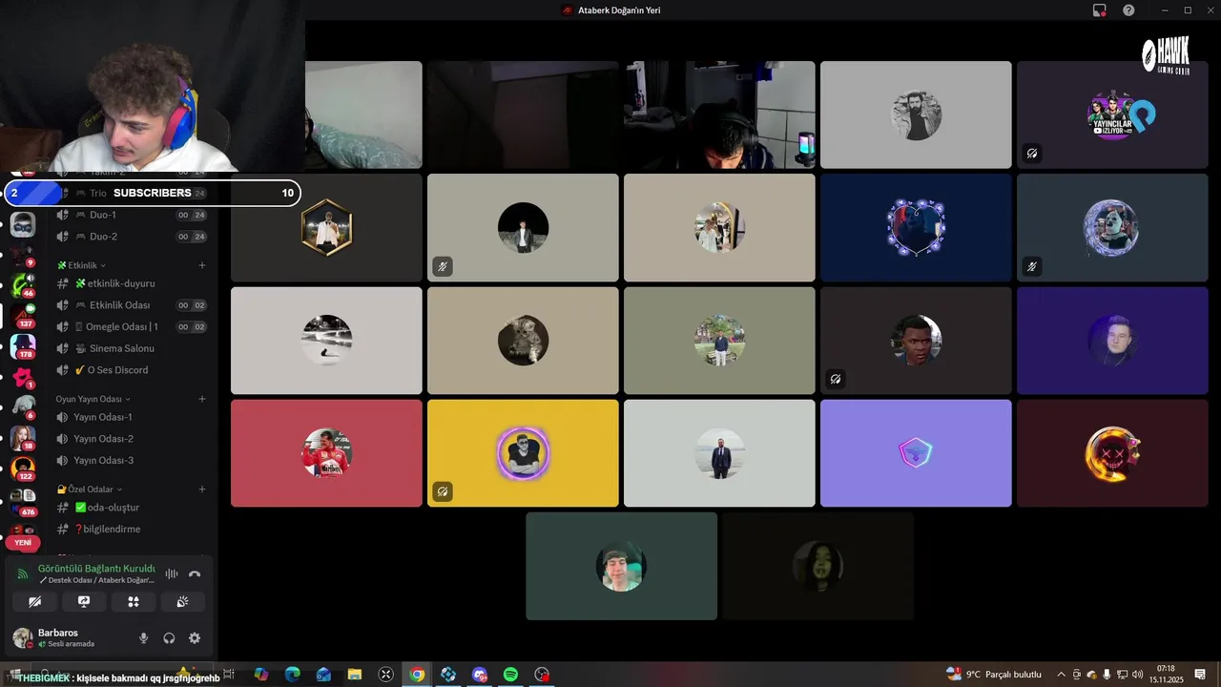This screenshot has height=687, width=1221.
Task: Open Windows notification center icon
Action: pyautogui.click(x=1200, y=675)
